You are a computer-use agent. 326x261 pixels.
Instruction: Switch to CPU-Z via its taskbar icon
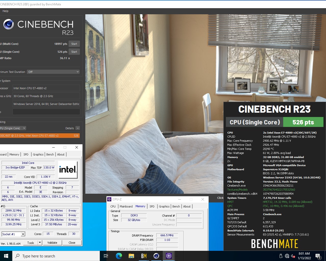[x=169, y=256]
